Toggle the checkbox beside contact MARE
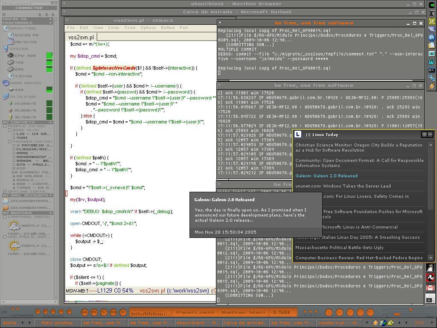 pos(14,153)
